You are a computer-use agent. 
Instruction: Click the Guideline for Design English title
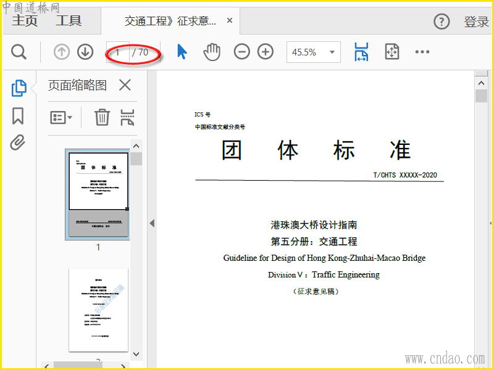[324, 258]
